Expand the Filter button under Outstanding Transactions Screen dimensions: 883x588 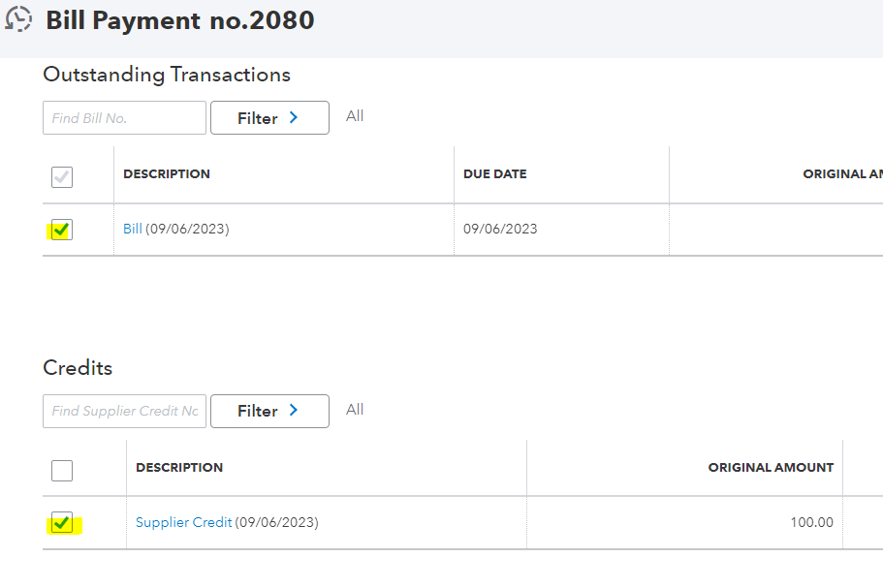268,118
